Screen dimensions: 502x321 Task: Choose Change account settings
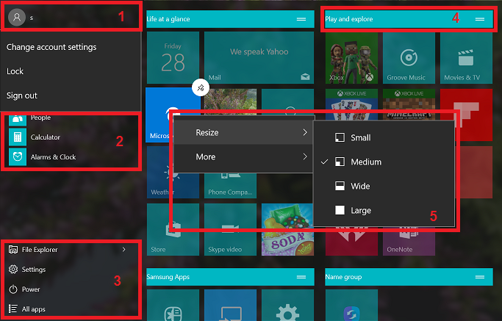coord(51,47)
